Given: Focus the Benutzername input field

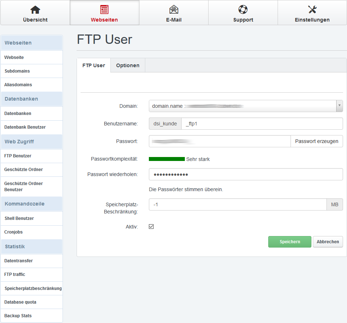Looking at the screenshot, I should [261, 124].
